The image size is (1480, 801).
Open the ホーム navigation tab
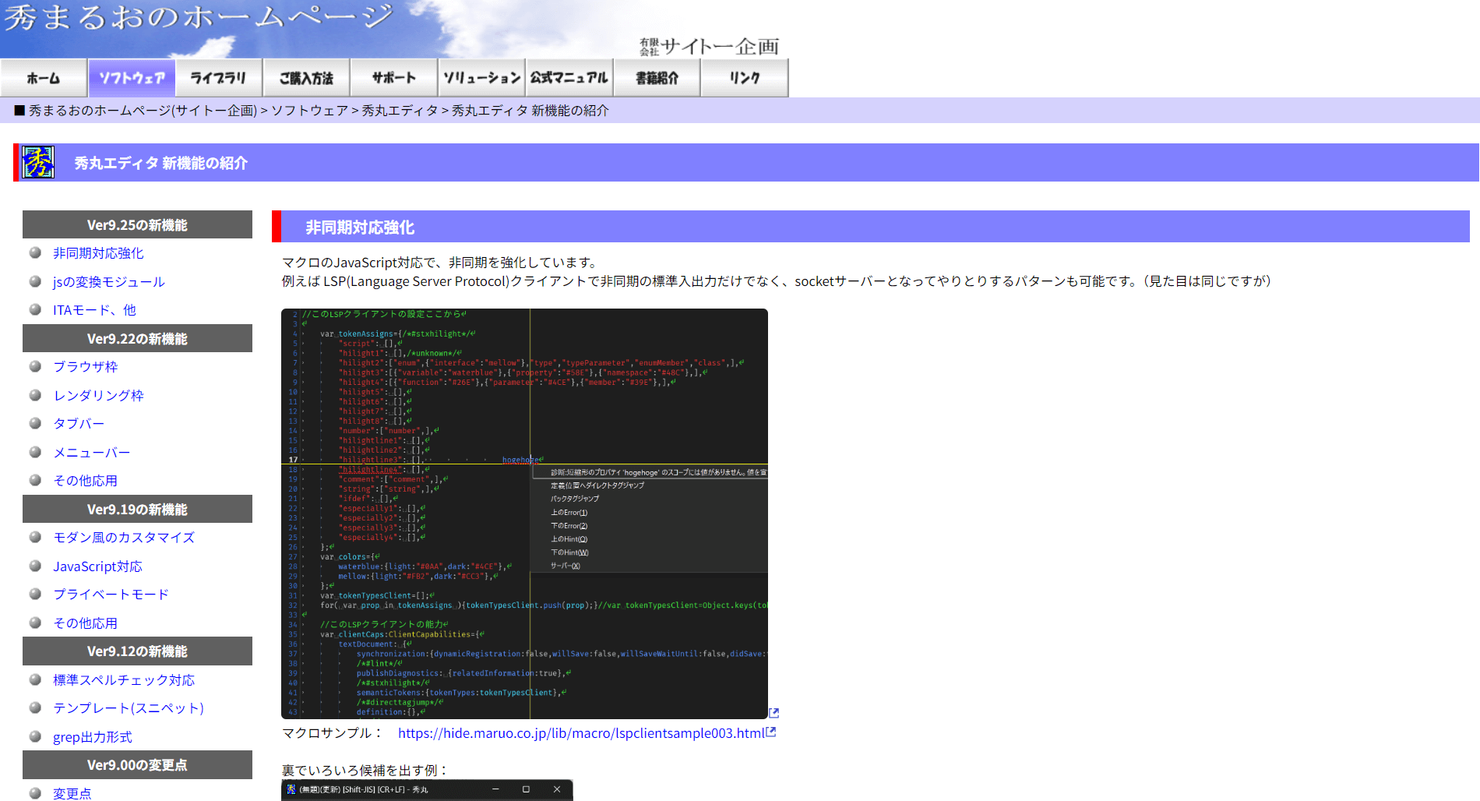pyautogui.click(x=44, y=78)
